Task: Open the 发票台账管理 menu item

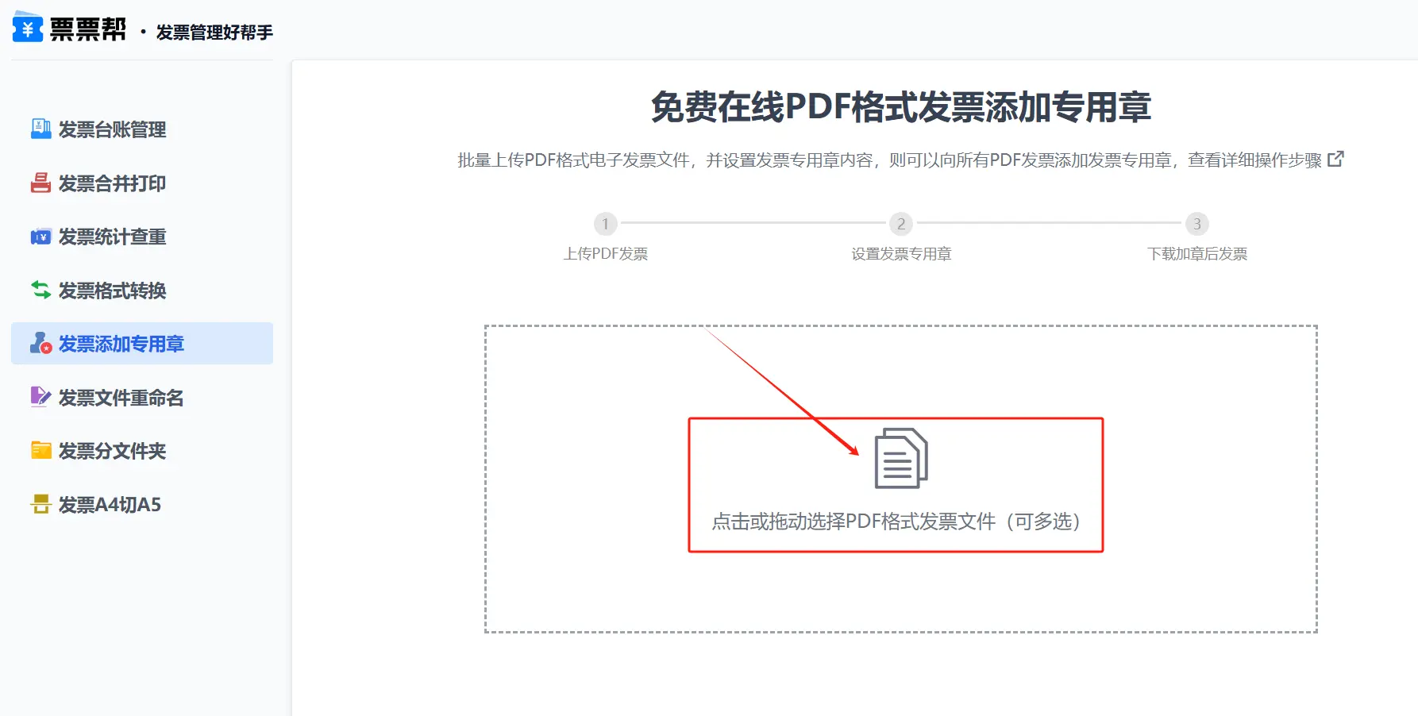Action: pos(112,129)
